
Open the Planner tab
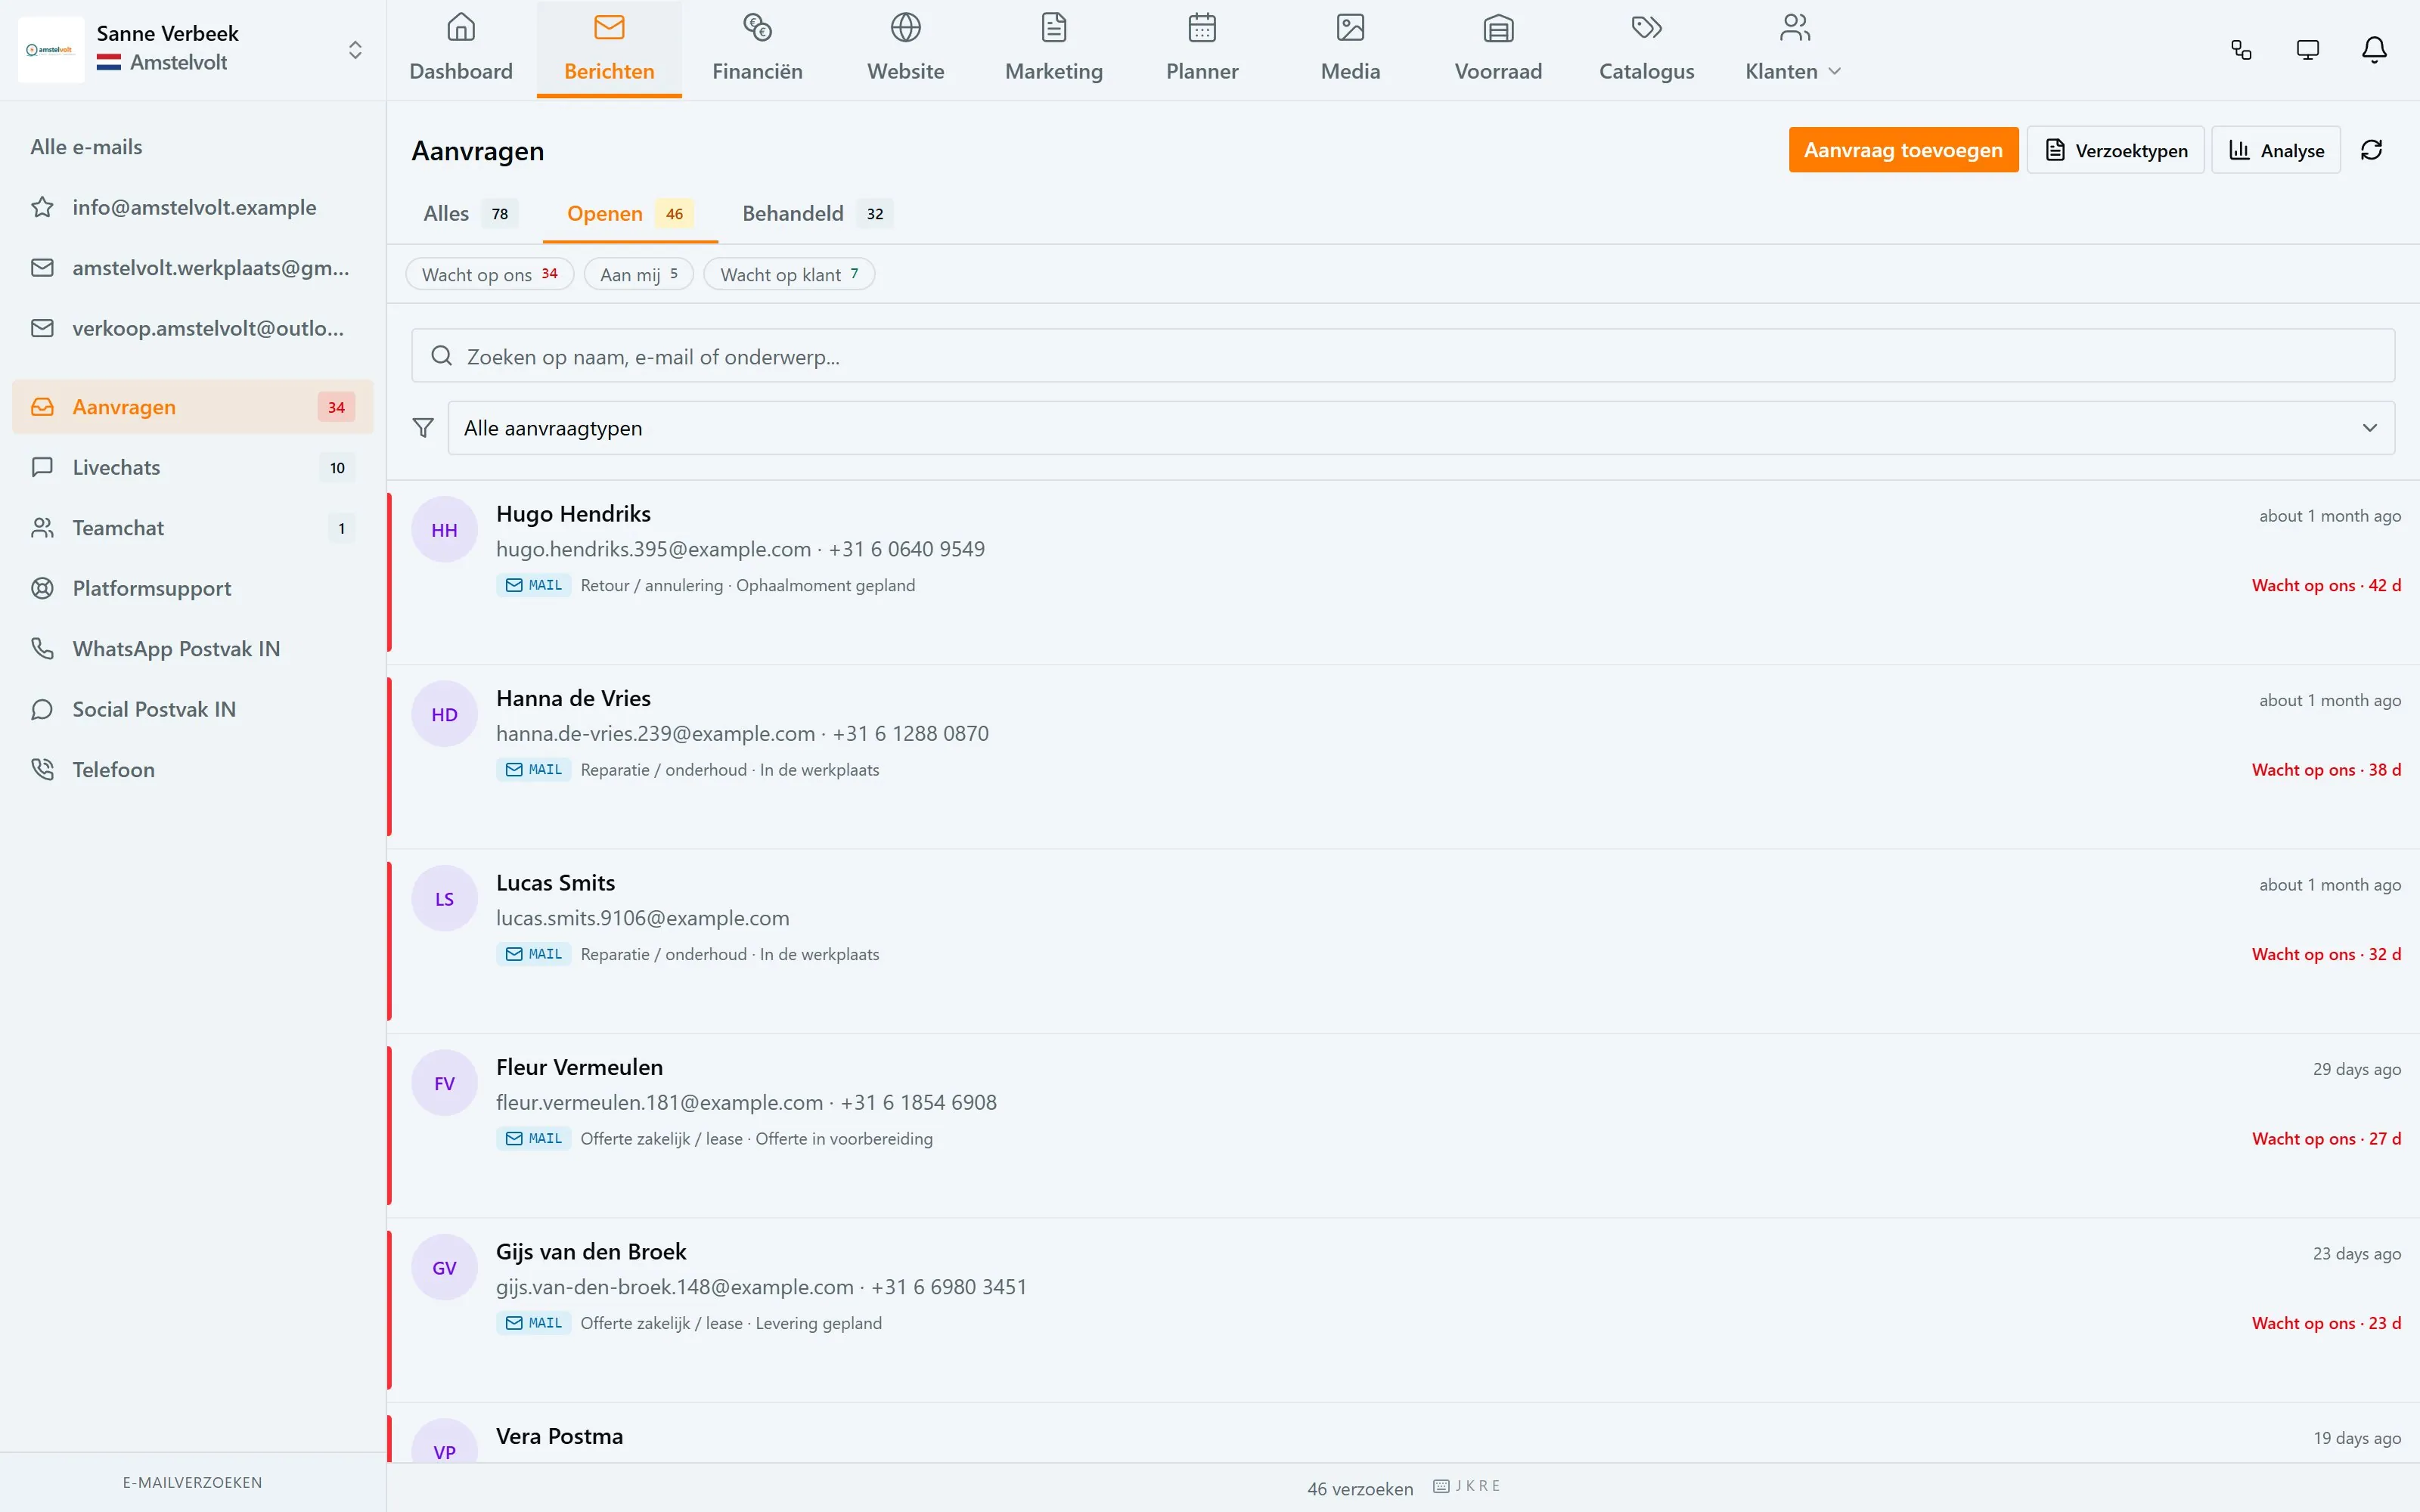[1202, 49]
